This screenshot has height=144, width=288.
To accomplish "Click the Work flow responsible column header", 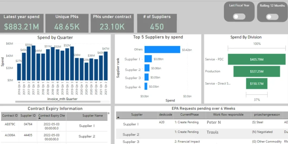I will point(228,115).
